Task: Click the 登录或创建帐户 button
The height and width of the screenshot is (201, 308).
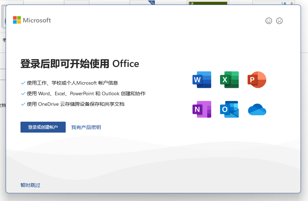Action: [43, 127]
